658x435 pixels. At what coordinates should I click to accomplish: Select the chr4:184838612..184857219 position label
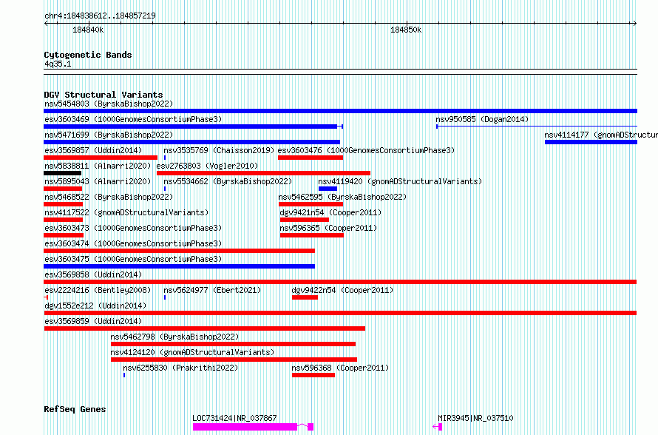100,16
